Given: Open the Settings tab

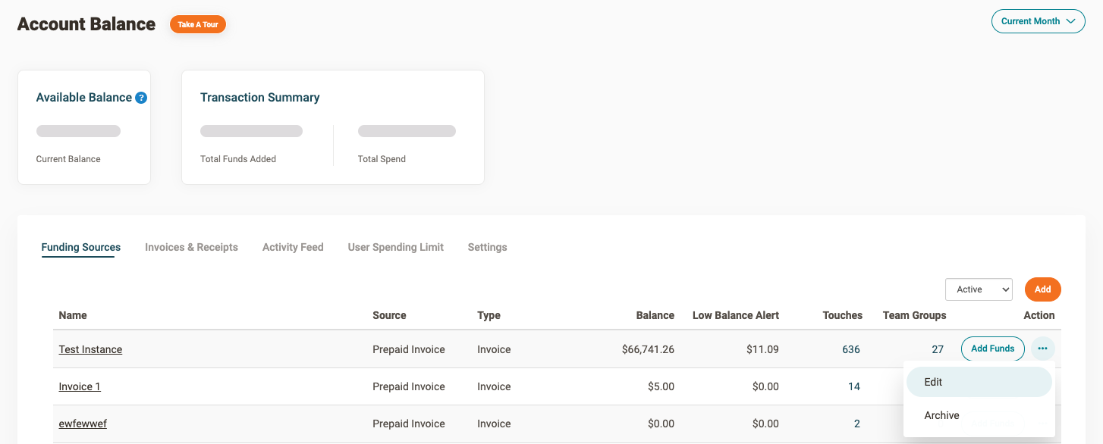Looking at the screenshot, I should [487, 247].
